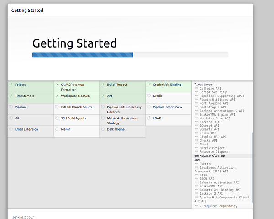Click the Jakarta XML Binding API line
Screen dimensions: 274x219
tap(217, 190)
